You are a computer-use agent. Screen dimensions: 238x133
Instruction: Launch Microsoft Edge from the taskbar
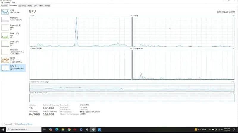click(57, 129)
